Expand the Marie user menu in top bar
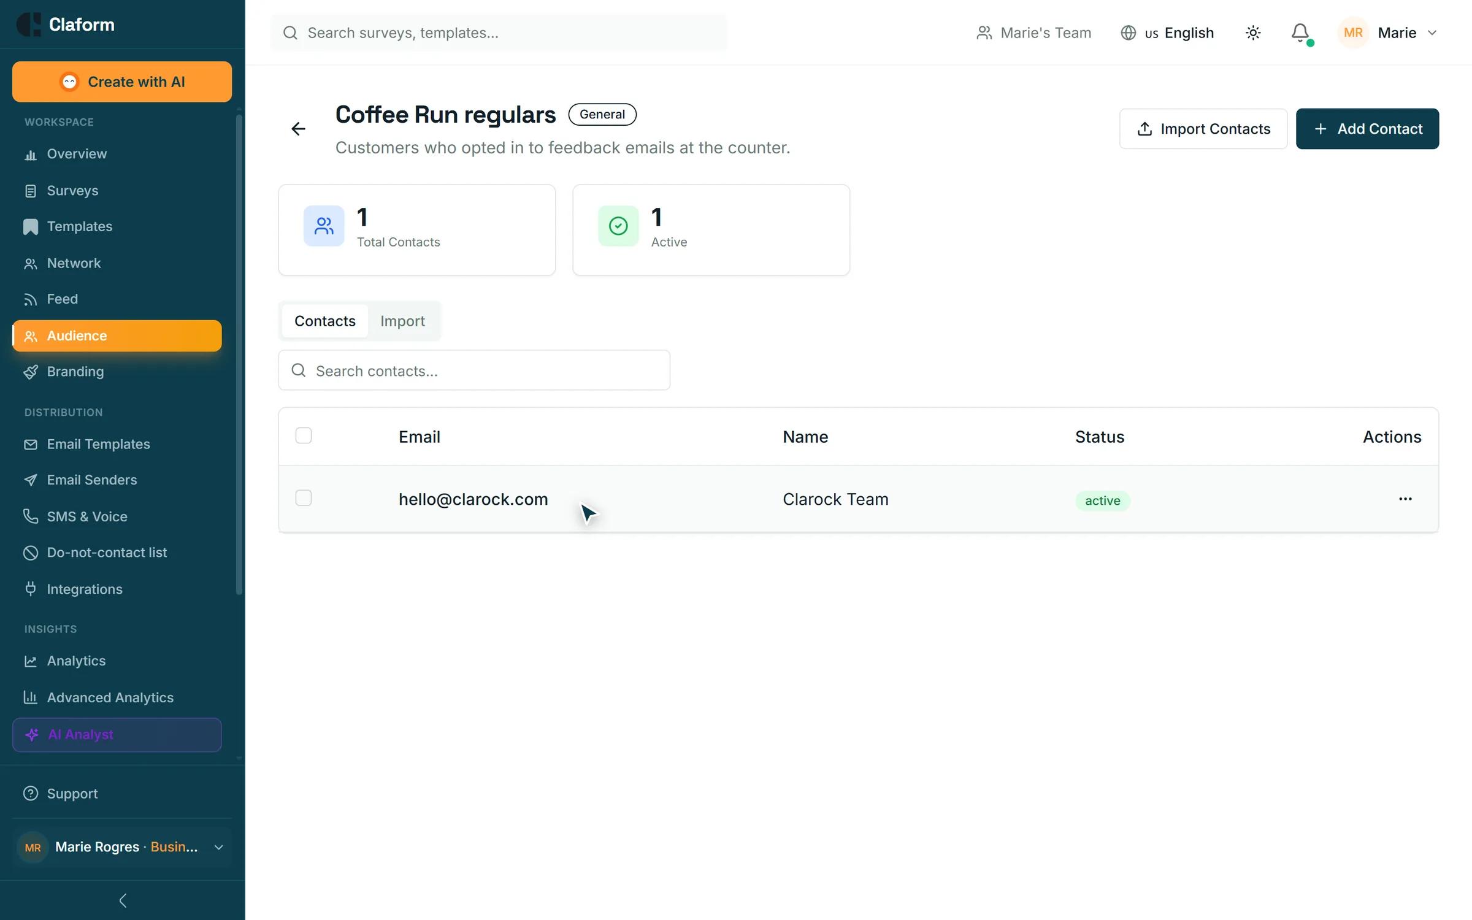Viewport: 1472px width, 920px height. (x=1389, y=33)
